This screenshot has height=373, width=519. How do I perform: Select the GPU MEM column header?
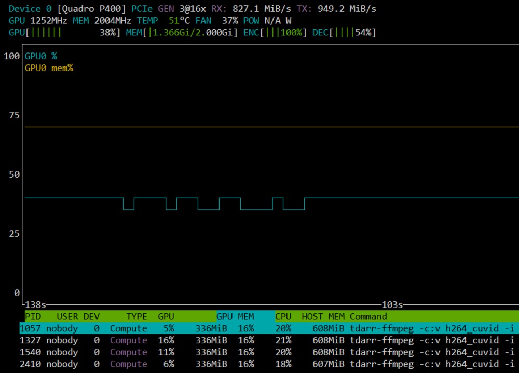[235, 316]
